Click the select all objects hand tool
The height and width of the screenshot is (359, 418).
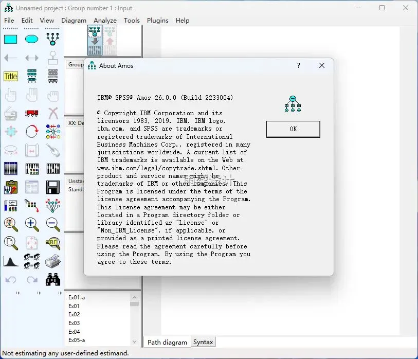(31, 95)
